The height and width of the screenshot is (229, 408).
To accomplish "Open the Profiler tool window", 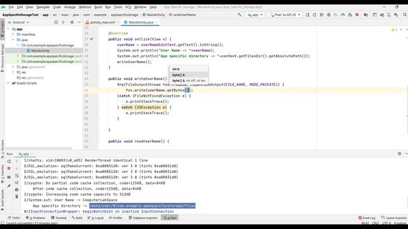I will [x=116, y=218].
